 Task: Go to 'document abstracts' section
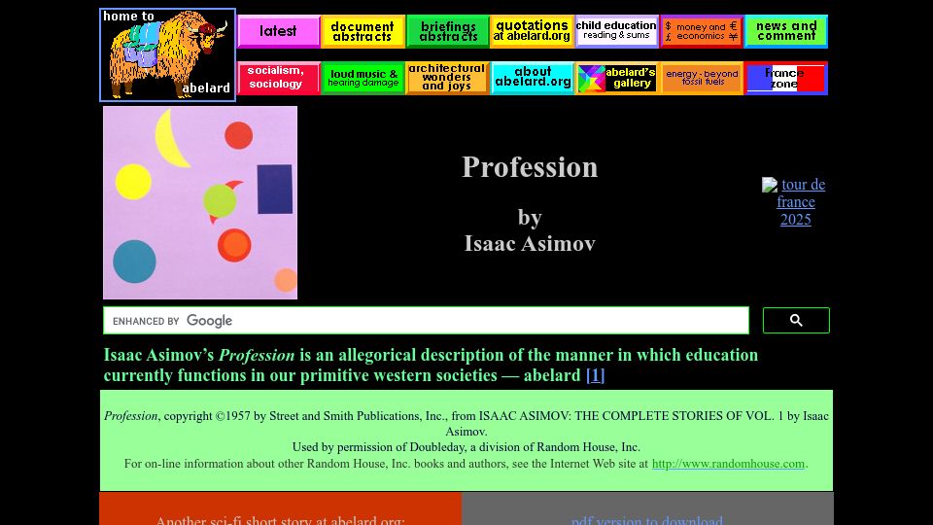click(363, 31)
